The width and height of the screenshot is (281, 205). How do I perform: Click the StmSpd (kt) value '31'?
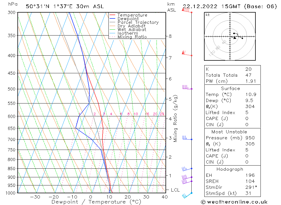[x=248, y=194]
